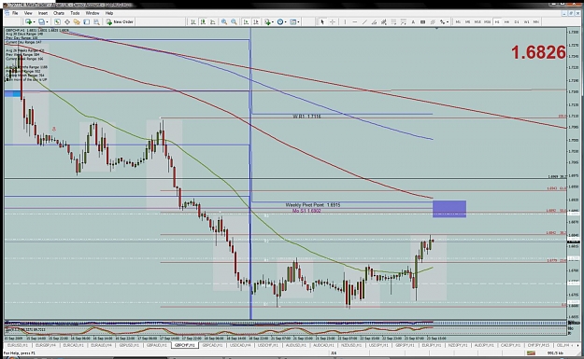
Task: Switch to the EURUSD,H1 chart tab
Action: tap(18, 345)
